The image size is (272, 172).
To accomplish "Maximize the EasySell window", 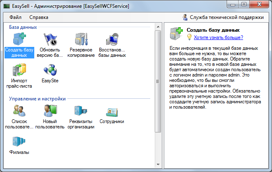I will [244, 5].
